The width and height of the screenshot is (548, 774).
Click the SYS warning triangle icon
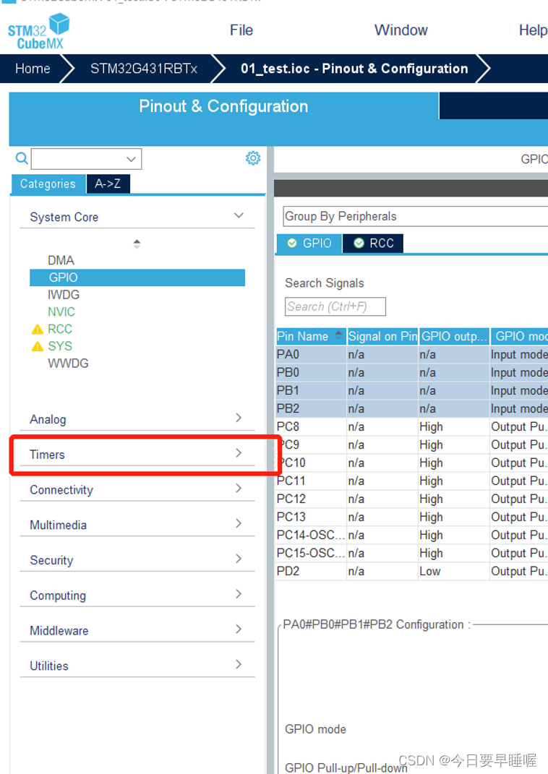[37, 346]
